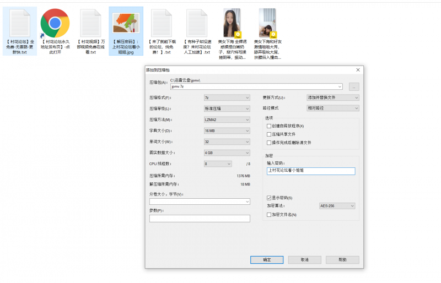
Task: Enable 加密文件名 checkbox
Action: coord(269,215)
